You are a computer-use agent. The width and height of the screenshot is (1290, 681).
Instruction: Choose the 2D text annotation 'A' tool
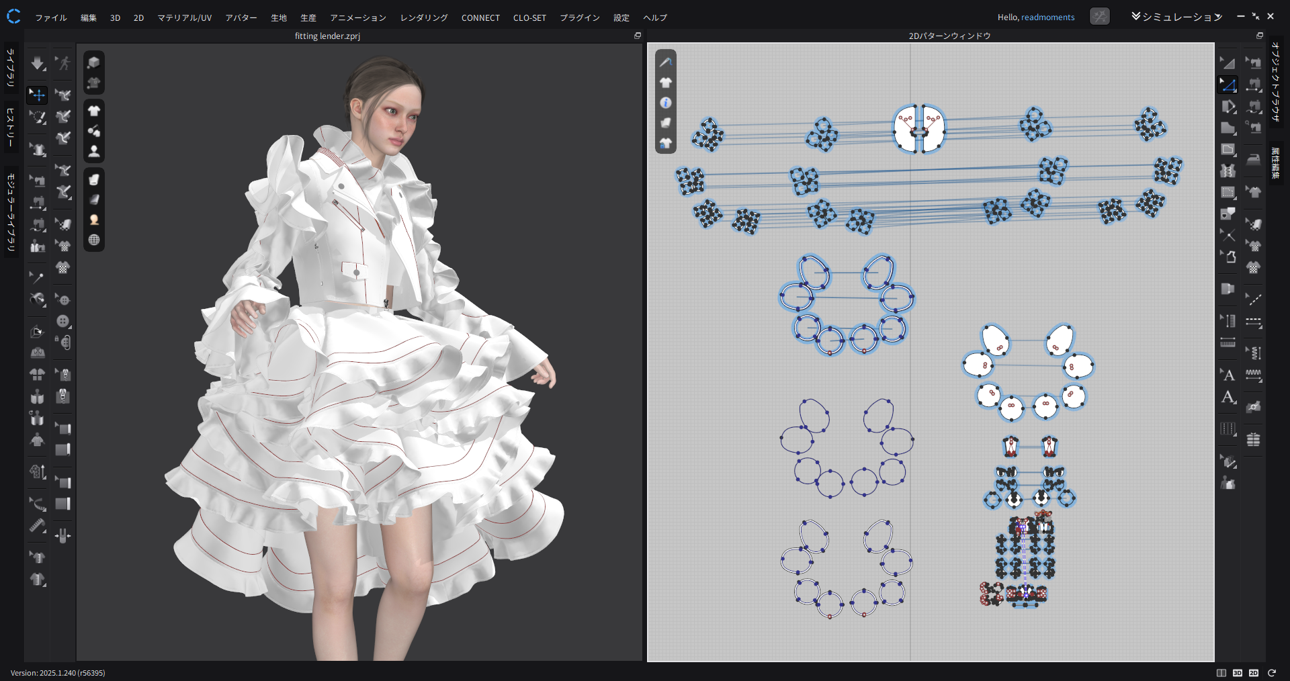pyautogui.click(x=1228, y=375)
